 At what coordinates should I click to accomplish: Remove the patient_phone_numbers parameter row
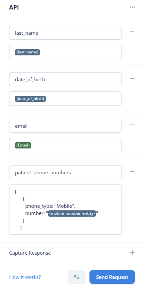(x=132, y=171)
